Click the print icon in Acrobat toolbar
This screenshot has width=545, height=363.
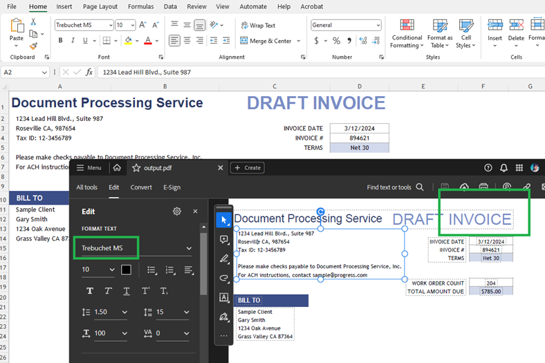(484, 187)
